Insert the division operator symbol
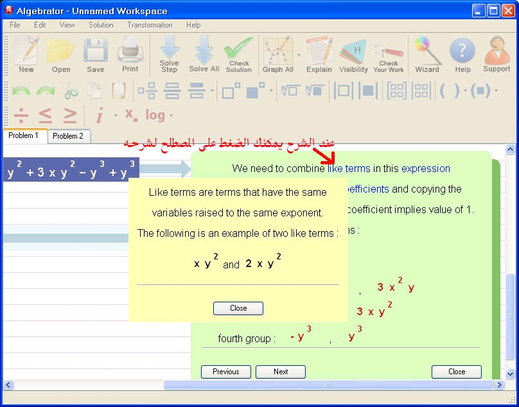Screen dimensions: 519x407 21,116
